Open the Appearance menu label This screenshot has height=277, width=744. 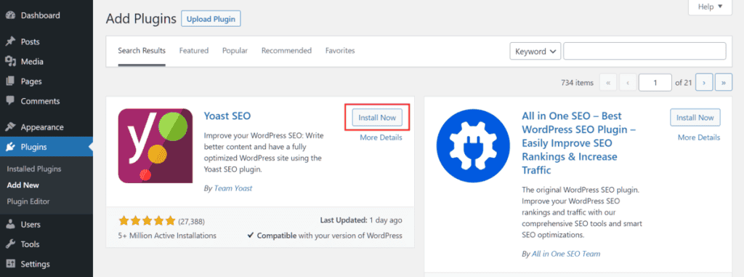42,127
